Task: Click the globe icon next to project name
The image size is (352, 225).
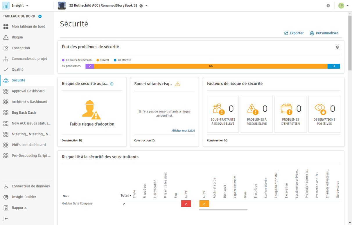Action: pyautogui.click(x=141, y=6)
